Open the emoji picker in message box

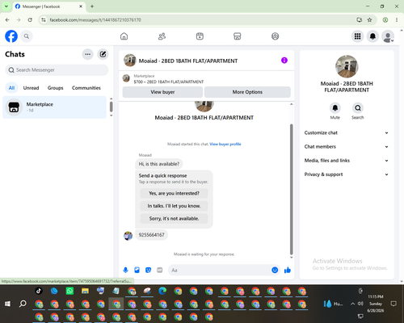click(275, 270)
